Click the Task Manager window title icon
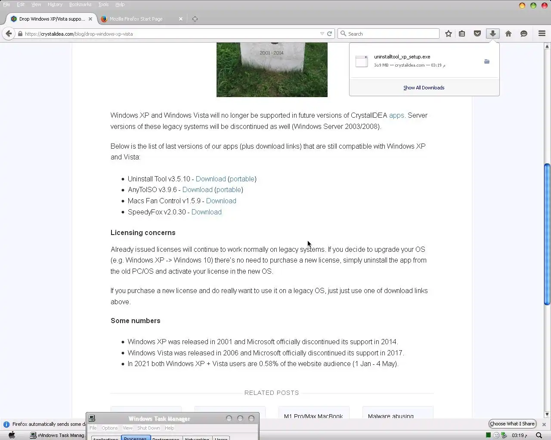The height and width of the screenshot is (440, 551). click(x=92, y=418)
